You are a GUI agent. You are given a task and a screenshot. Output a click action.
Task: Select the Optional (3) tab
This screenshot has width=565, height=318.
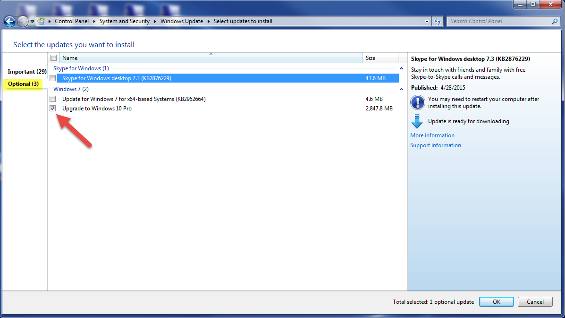(x=23, y=84)
